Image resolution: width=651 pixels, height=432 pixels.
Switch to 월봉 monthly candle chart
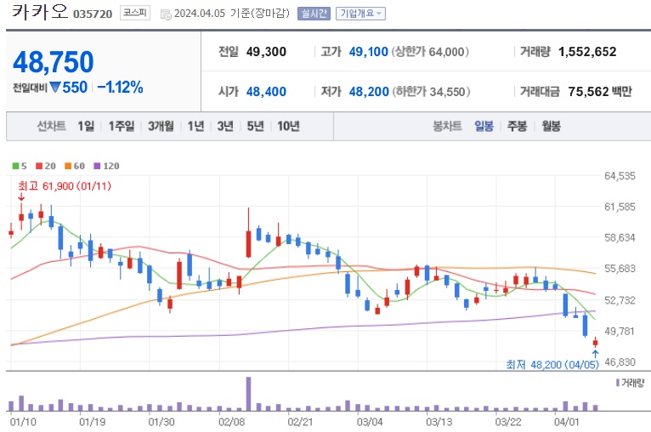[551, 126]
